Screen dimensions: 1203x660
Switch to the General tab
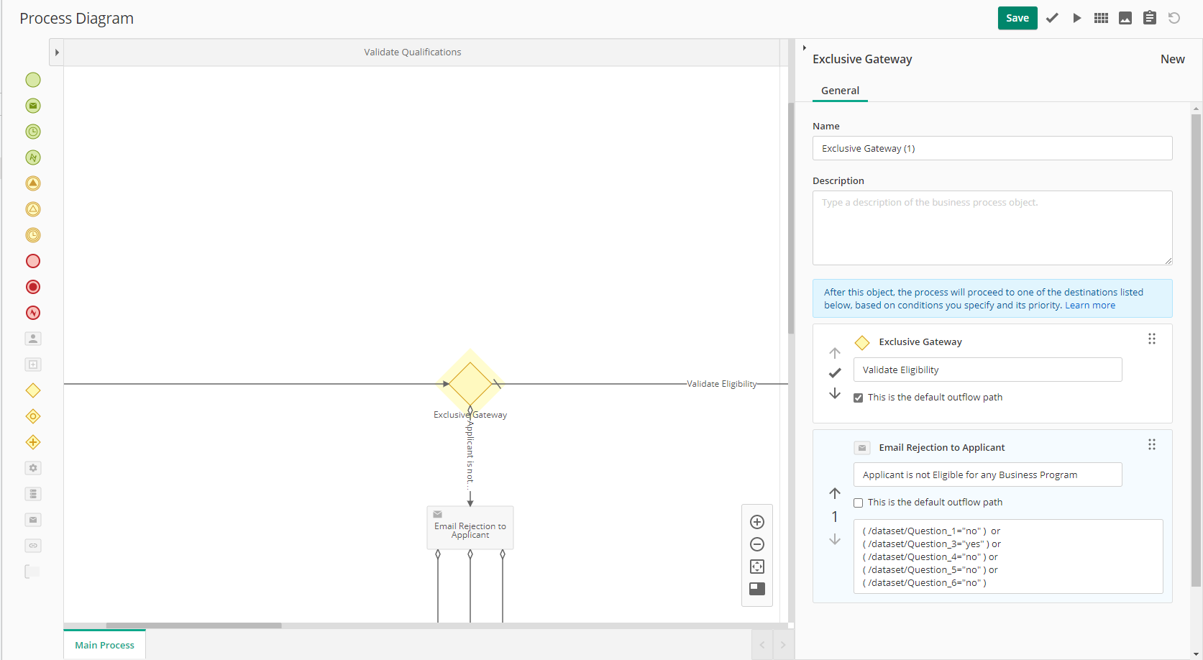click(x=840, y=91)
